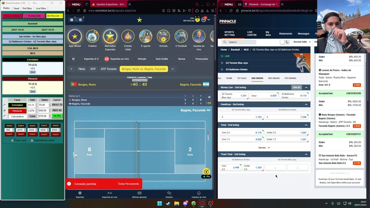Switch to the Pré Filtro tab
The width and height of the screenshot is (370, 208).
pos(27,8)
